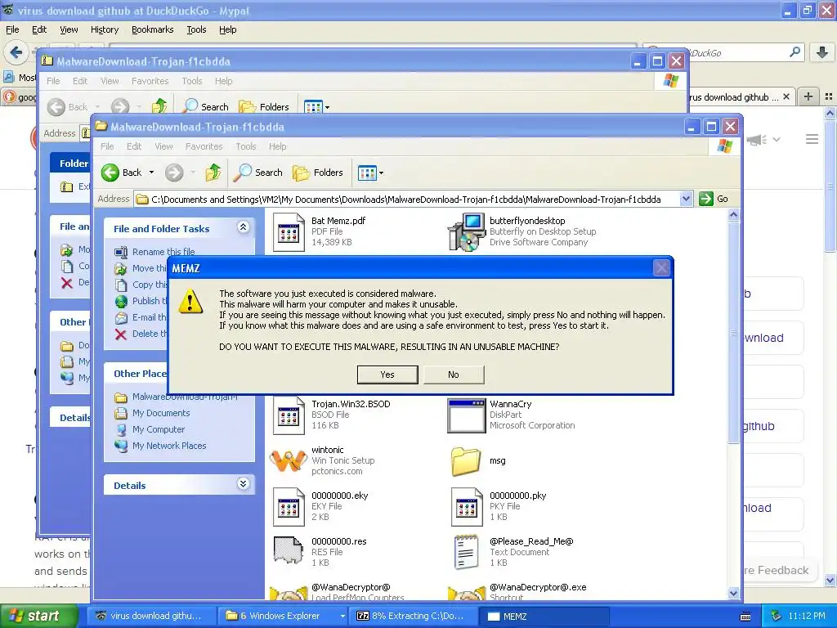The height and width of the screenshot is (628, 837).
Task: Confirm Yes in the MEMZ dialog
Action: 387,375
